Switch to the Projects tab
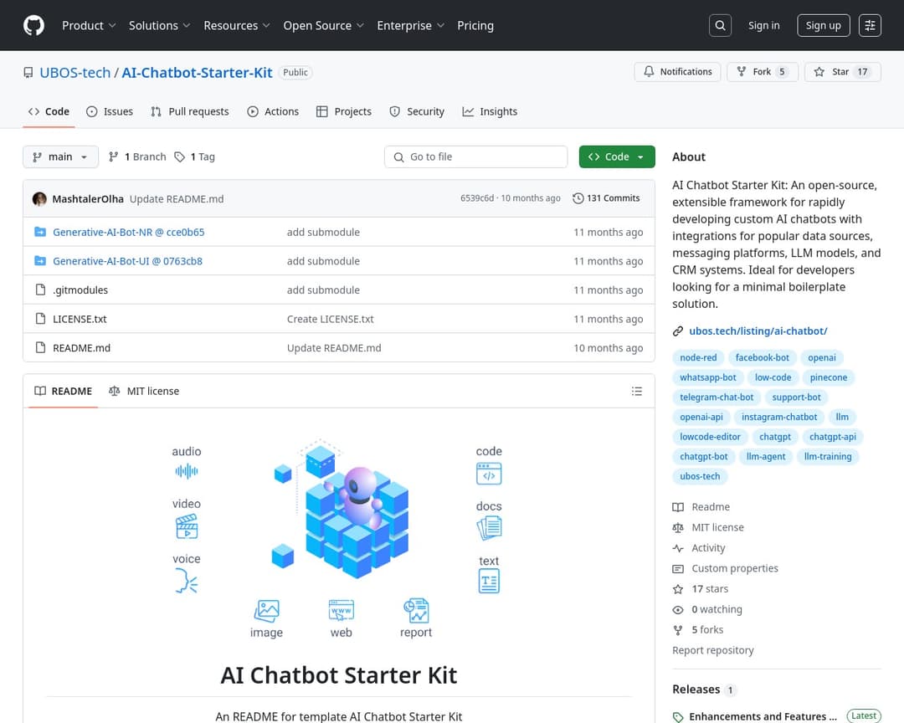 click(344, 112)
